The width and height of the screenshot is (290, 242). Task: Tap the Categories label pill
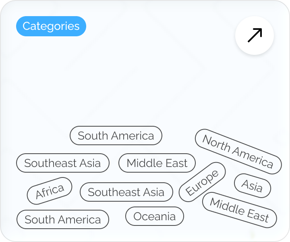click(x=51, y=26)
